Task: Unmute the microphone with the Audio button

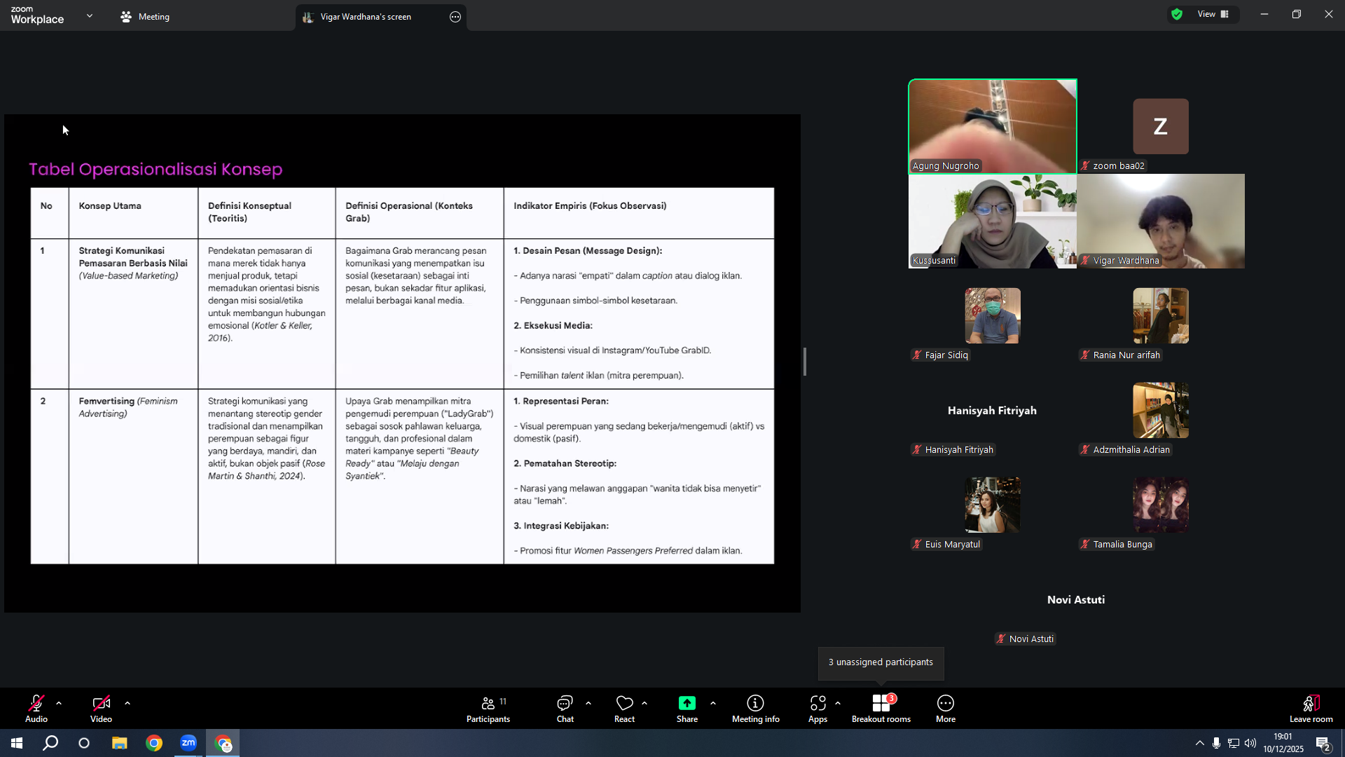Action: 36,709
